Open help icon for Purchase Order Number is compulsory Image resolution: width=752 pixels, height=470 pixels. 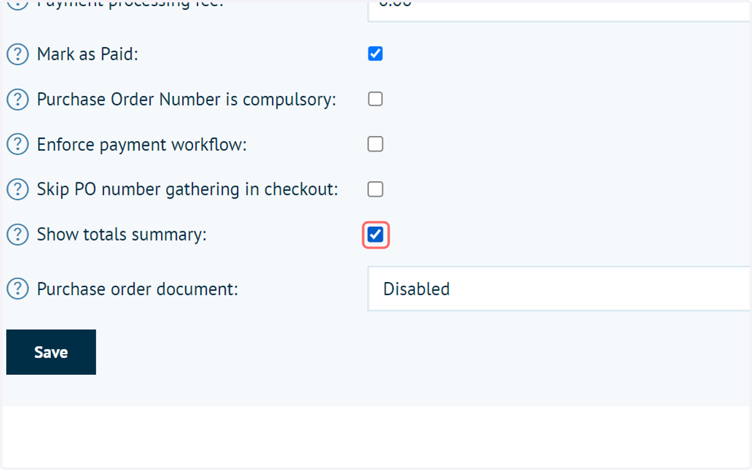(18, 100)
